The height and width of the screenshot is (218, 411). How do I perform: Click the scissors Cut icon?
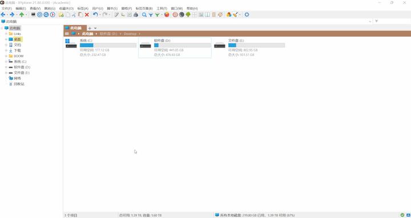[x=74, y=15]
